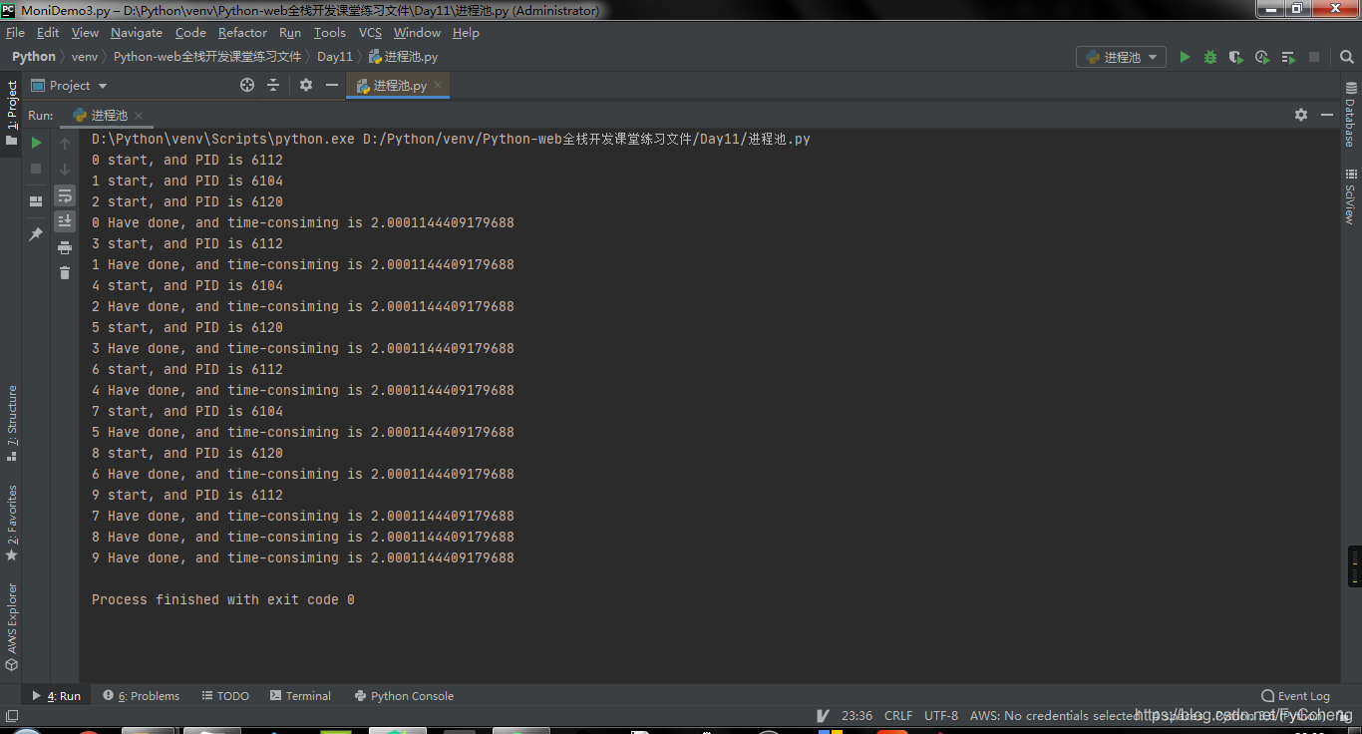Click the Concurrency Diagram run icon
1362x734 pixels.
point(1288,58)
